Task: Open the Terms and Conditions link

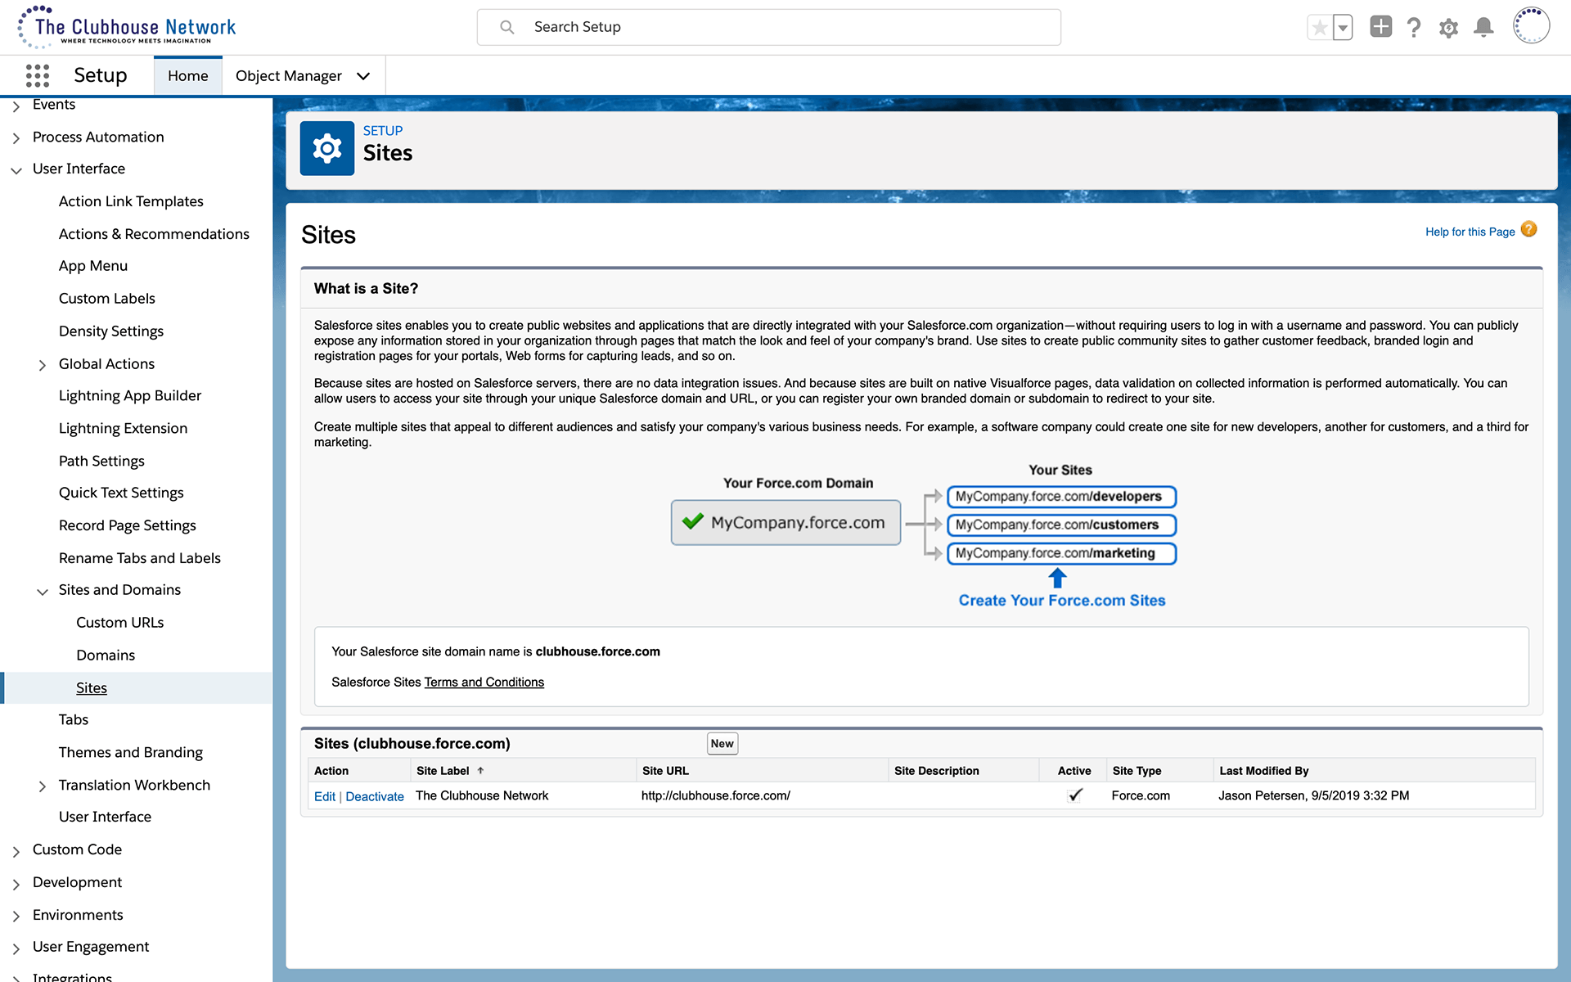Action: tap(484, 682)
